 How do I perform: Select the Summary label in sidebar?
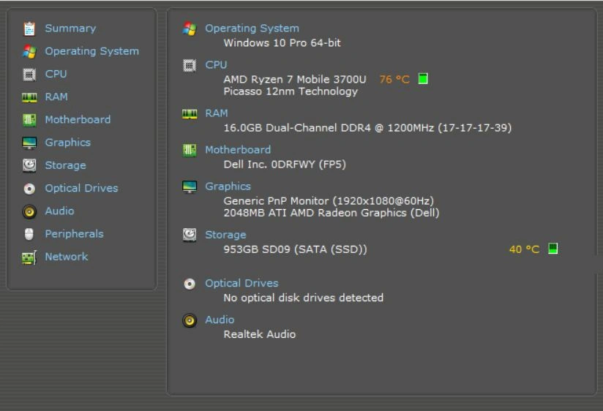coord(70,29)
